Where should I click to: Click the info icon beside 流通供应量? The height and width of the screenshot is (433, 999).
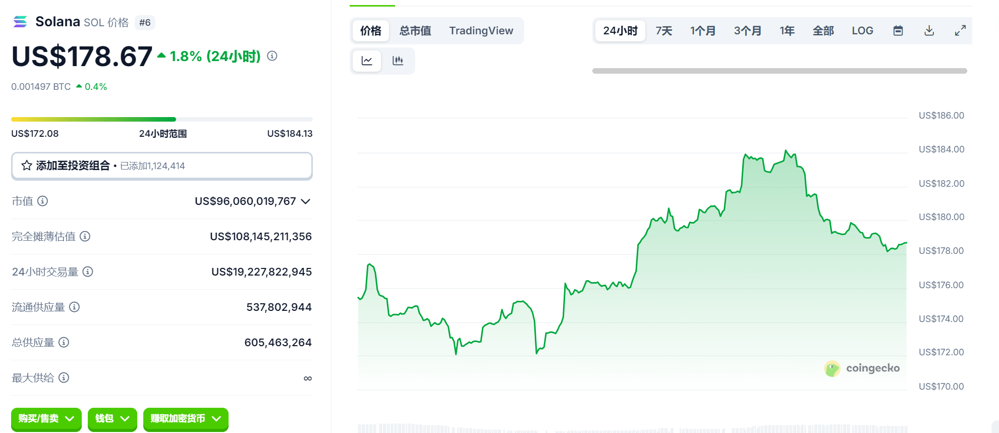[74, 307]
